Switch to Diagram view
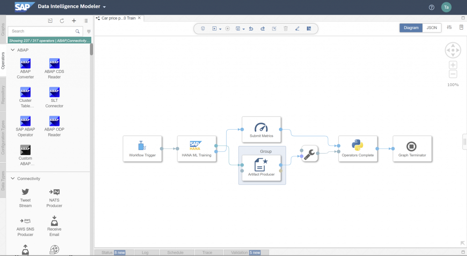Image resolution: width=467 pixels, height=256 pixels. point(411,28)
